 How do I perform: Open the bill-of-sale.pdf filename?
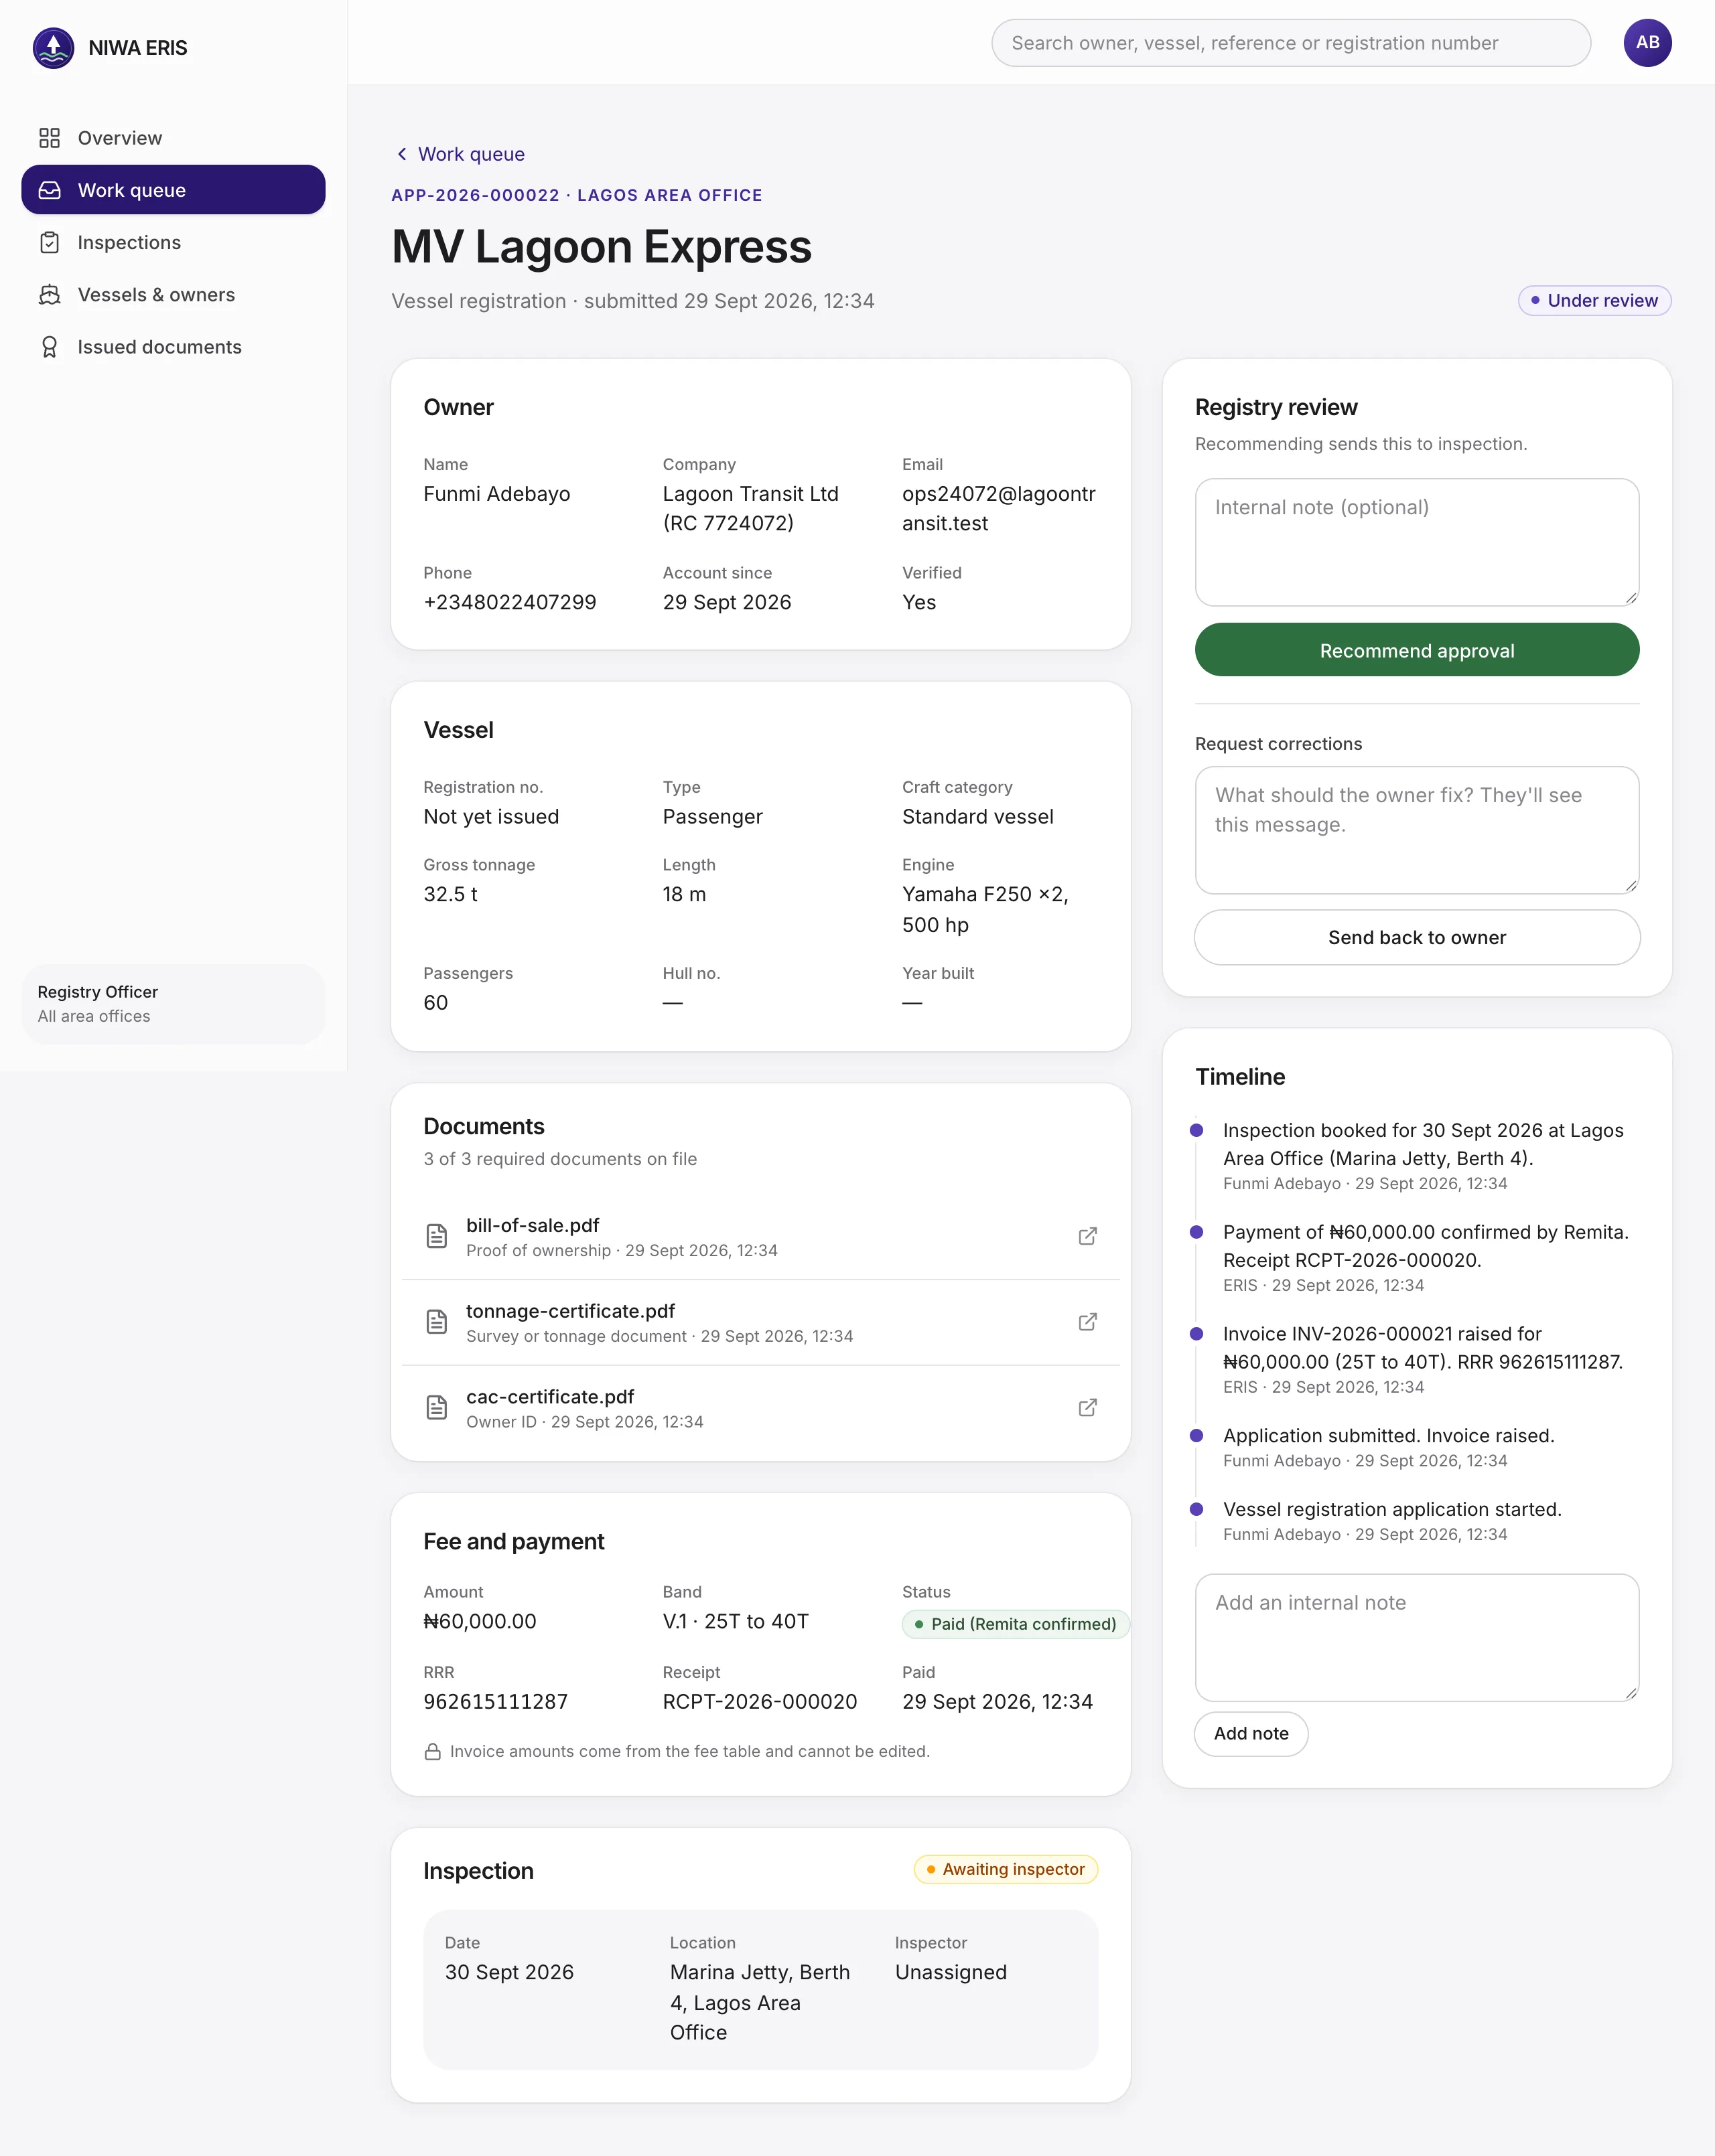pos(533,1225)
